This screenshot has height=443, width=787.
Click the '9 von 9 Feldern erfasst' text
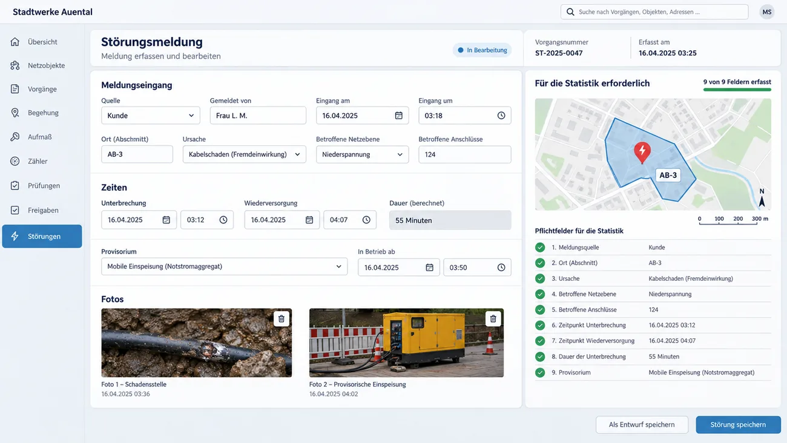tap(737, 82)
